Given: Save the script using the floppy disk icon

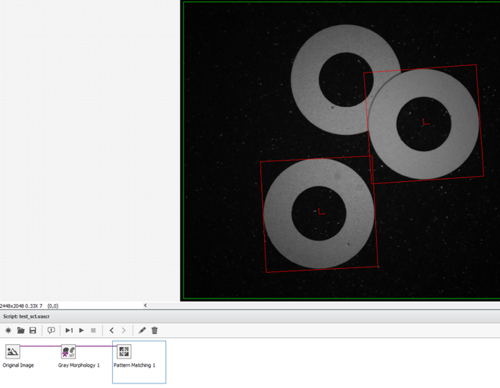Looking at the screenshot, I should pyautogui.click(x=33, y=330).
